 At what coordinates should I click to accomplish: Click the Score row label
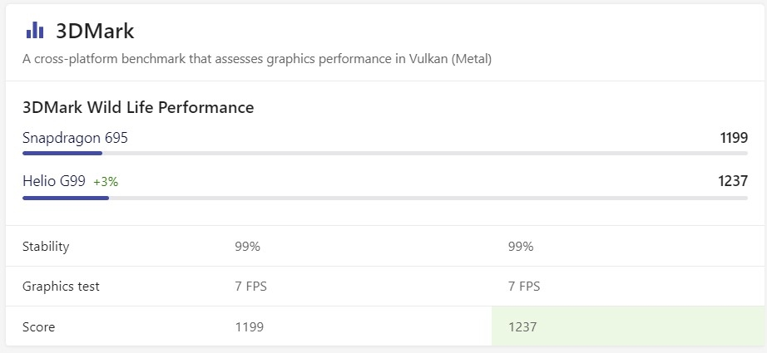(x=39, y=327)
